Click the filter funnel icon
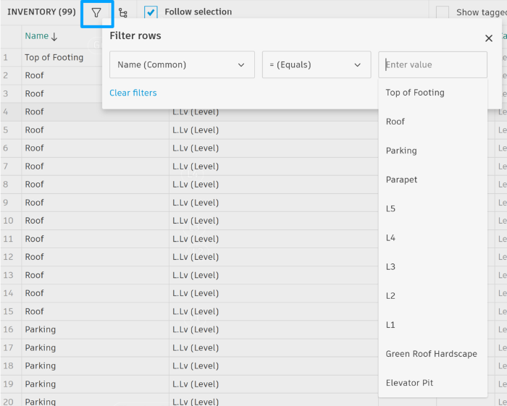Image resolution: width=507 pixels, height=406 pixels. click(x=96, y=12)
